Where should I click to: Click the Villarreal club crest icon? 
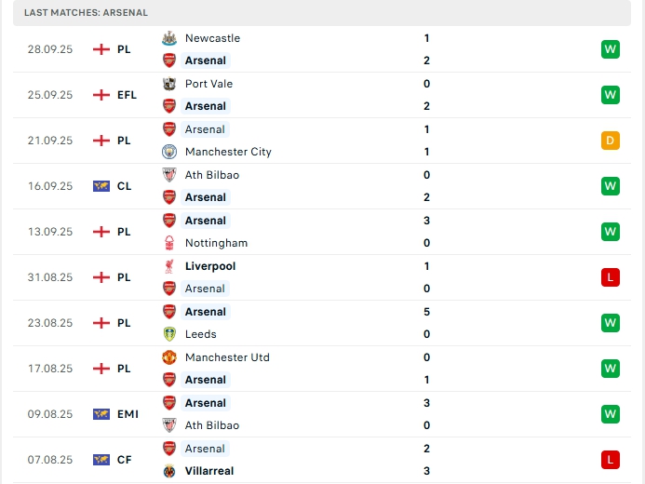[x=169, y=471]
